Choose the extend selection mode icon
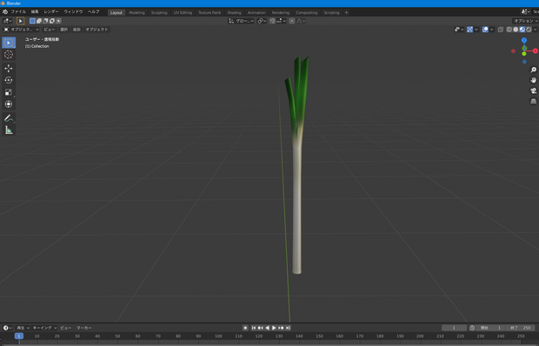 (x=39, y=21)
